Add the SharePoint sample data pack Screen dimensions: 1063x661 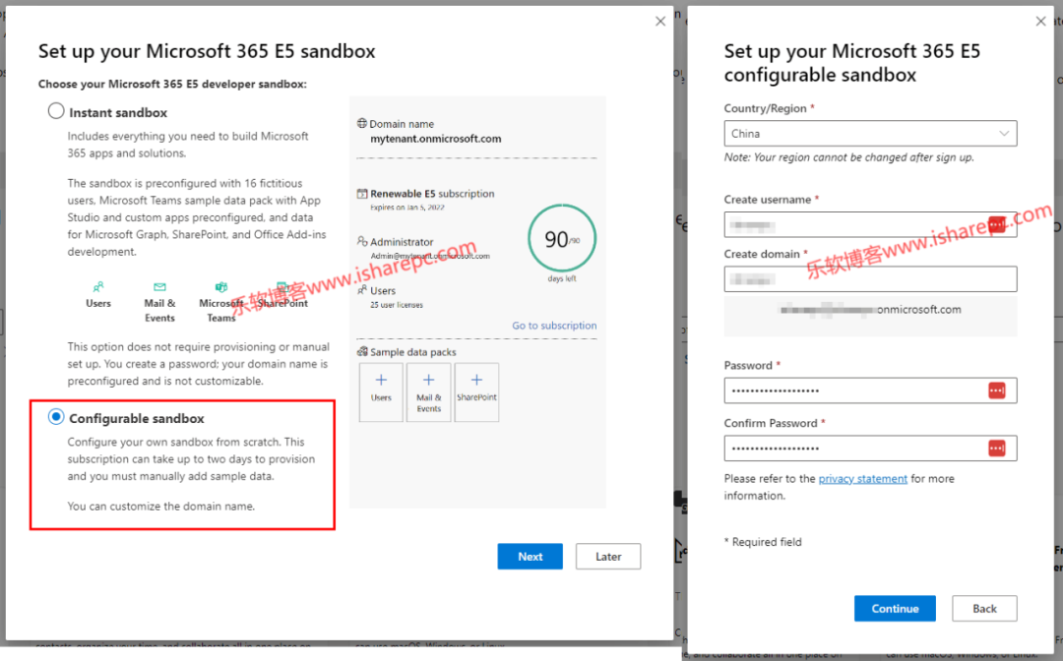tap(476, 388)
